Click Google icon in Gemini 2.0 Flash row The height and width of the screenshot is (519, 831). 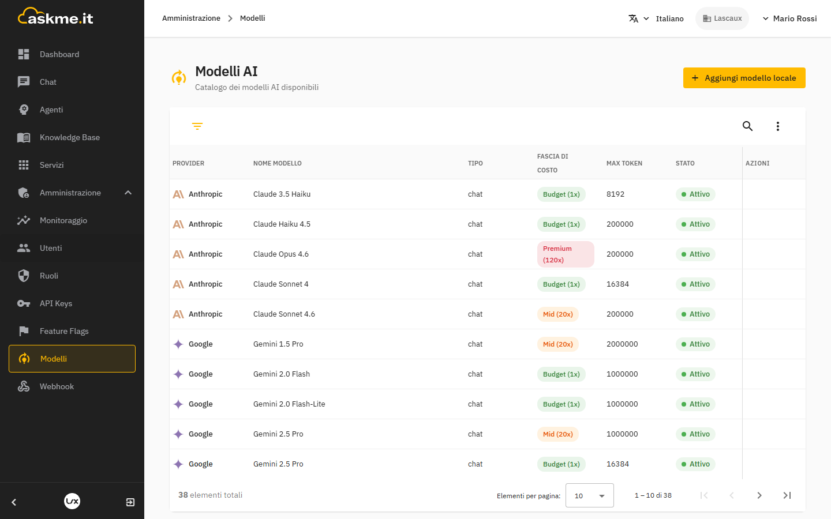point(178,374)
